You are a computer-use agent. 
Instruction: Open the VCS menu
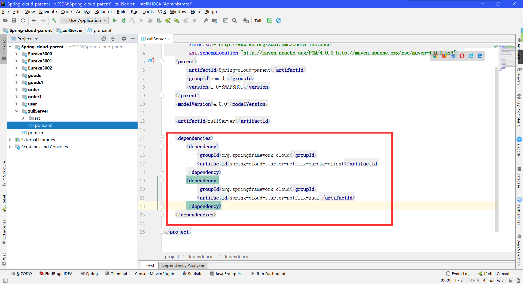click(162, 11)
